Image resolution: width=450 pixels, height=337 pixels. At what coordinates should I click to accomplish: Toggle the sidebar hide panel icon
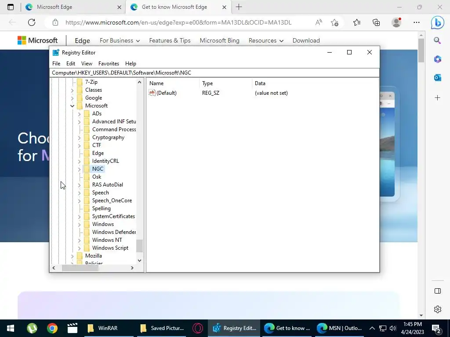point(437,291)
